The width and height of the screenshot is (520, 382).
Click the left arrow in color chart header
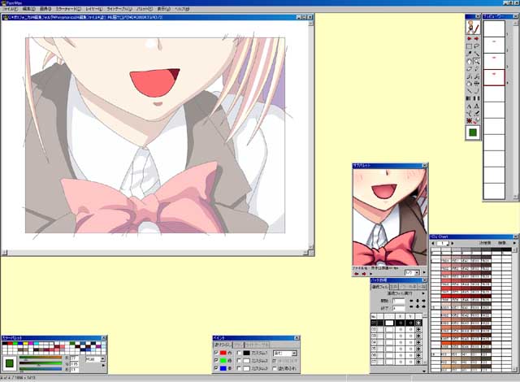point(433,243)
